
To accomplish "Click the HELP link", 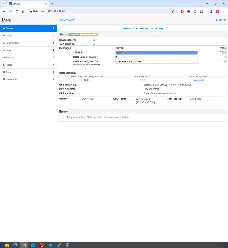I will (x=221, y=20).
